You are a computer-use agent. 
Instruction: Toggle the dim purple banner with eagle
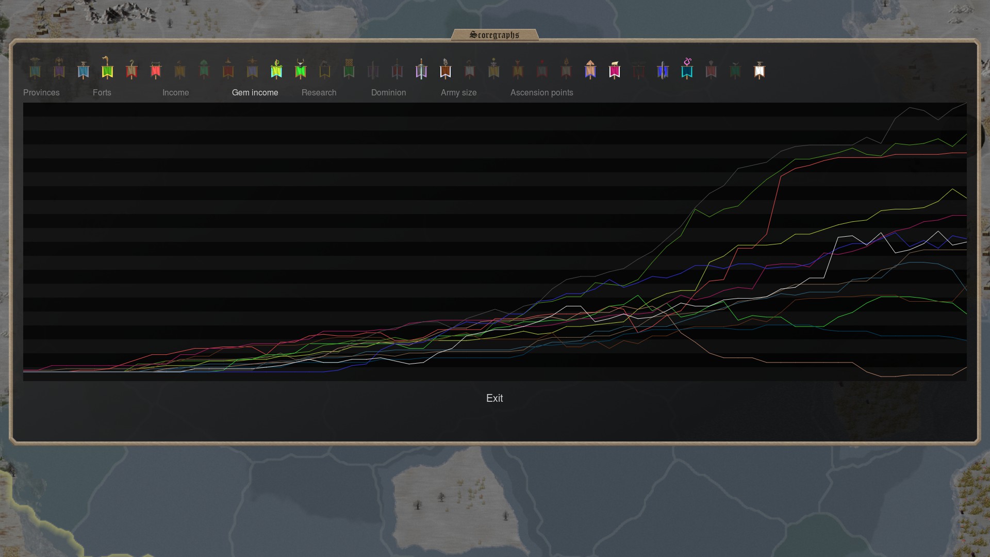tap(59, 68)
